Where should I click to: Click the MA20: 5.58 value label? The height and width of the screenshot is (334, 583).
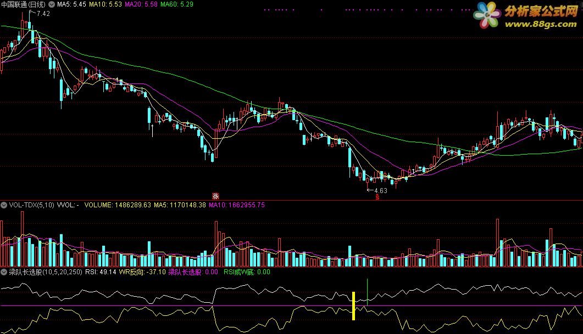tap(141, 4)
